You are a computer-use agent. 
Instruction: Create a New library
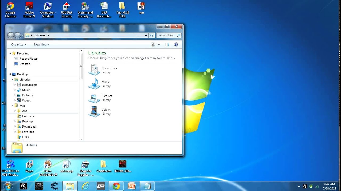tap(41, 44)
